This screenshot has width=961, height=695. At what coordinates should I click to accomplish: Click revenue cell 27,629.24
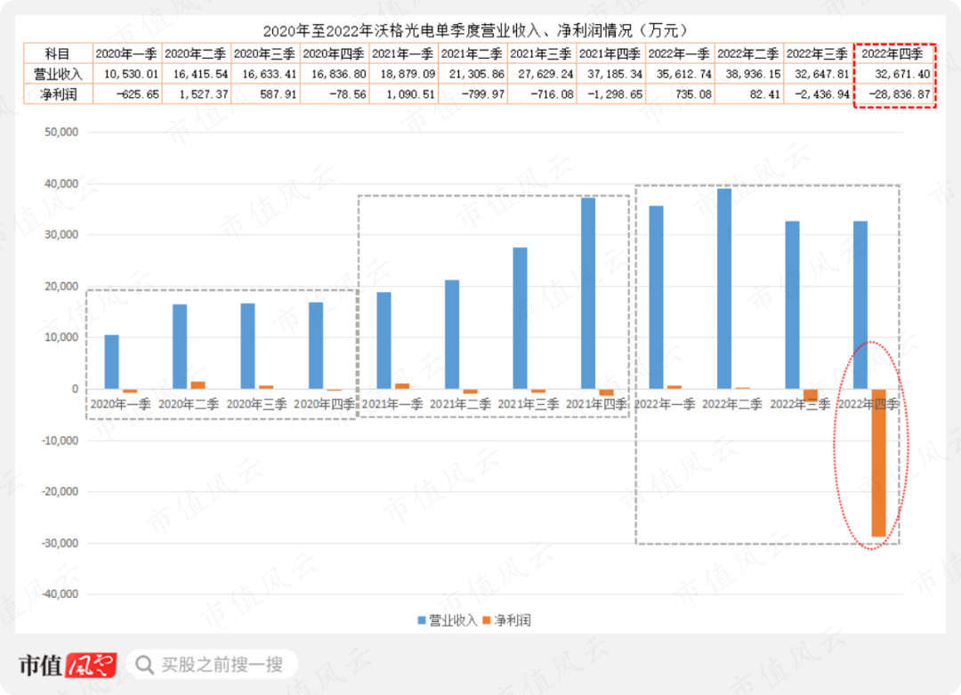[542, 74]
